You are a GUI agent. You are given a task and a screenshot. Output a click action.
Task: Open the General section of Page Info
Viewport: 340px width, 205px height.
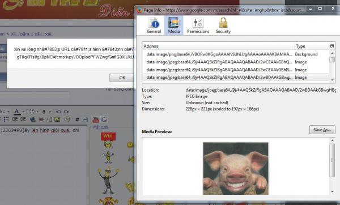[x=154, y=25]
